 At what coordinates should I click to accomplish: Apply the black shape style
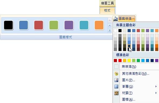pyautogui.click(x=8, y=25)
